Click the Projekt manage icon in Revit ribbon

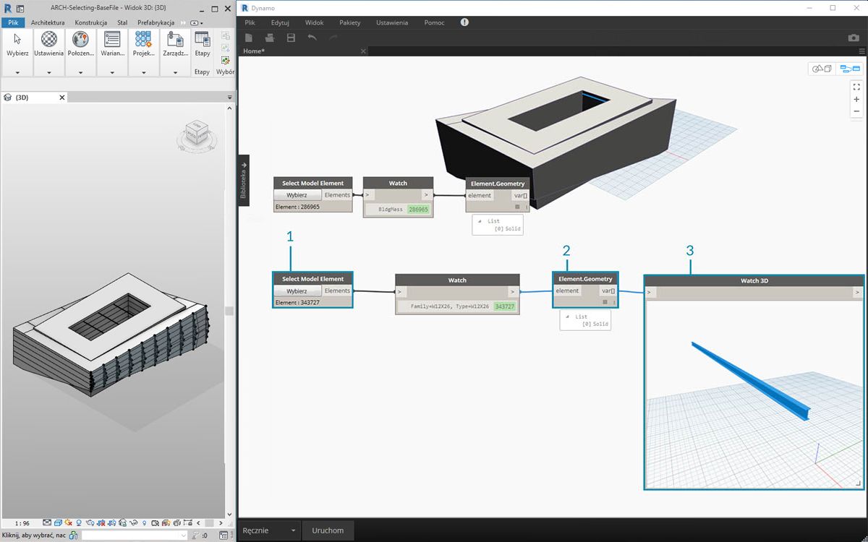click(x=143, y=39)
